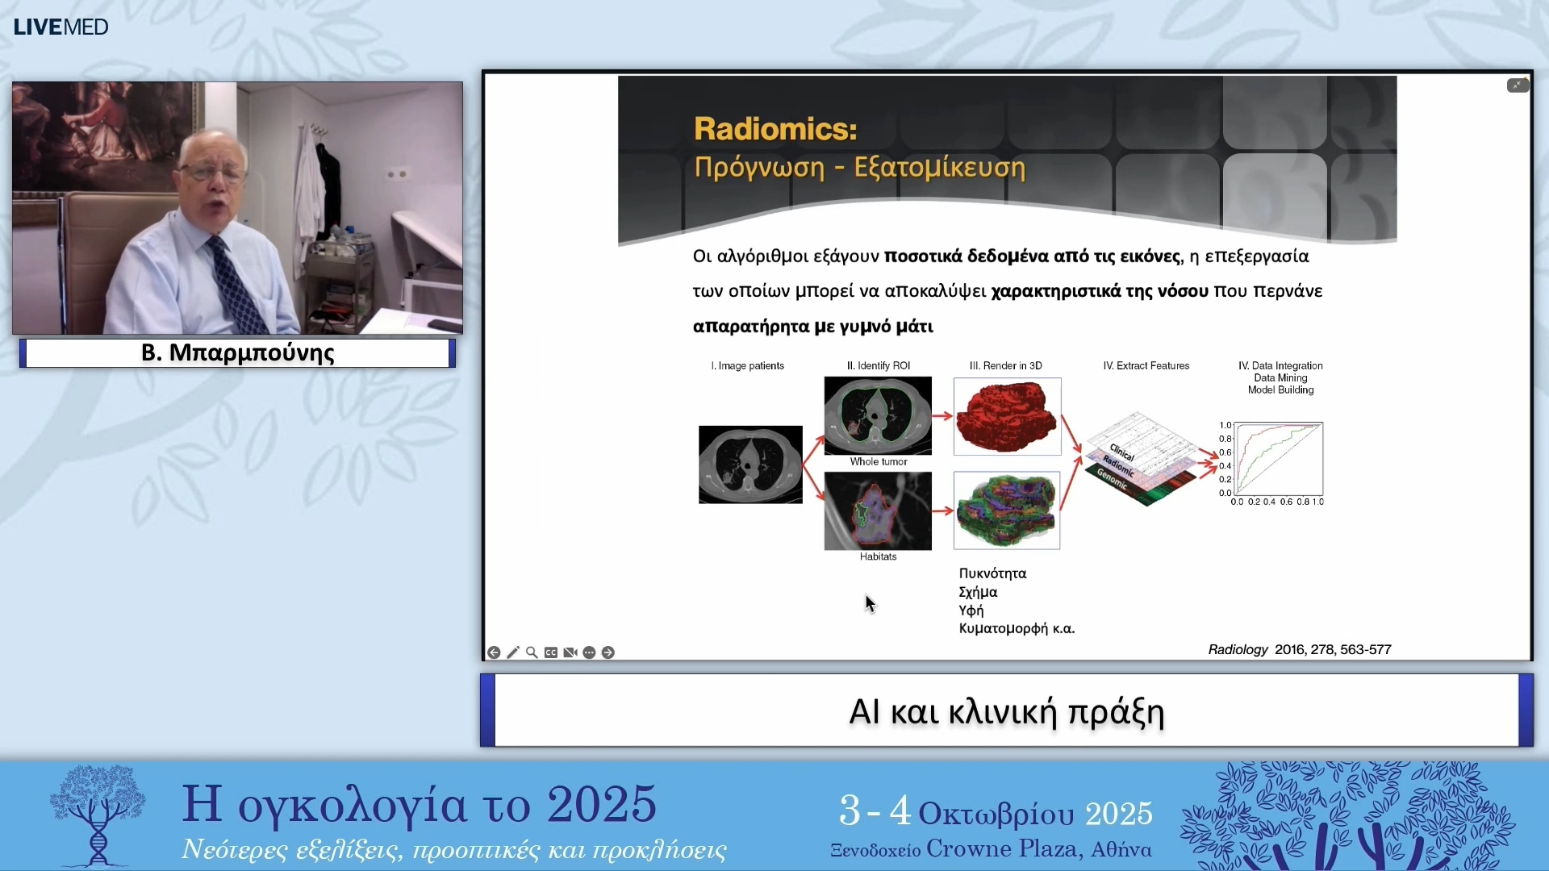Click the LIVEMED logo
This screenshot has height=871, width=1549.
(61, 27)
